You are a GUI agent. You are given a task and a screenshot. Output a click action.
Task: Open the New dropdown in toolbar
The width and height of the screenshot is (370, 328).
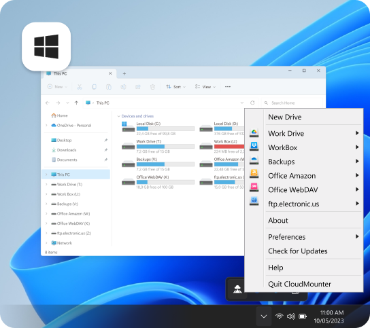57,87
